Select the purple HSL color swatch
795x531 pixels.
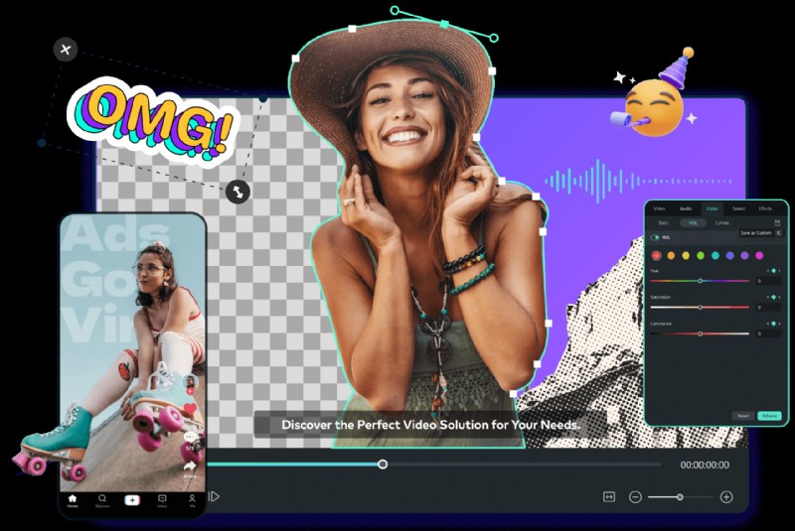[x=744, y=256]
